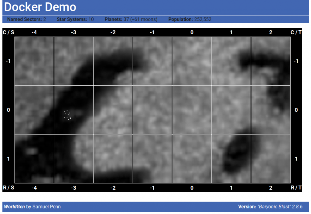311x214 pixels.
Task: Open sector at column -3, row 1
Action: pos(73,159)
